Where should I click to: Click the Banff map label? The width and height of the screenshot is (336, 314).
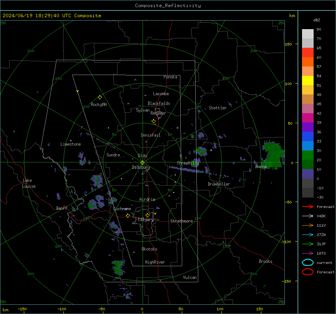coord(62,208)
